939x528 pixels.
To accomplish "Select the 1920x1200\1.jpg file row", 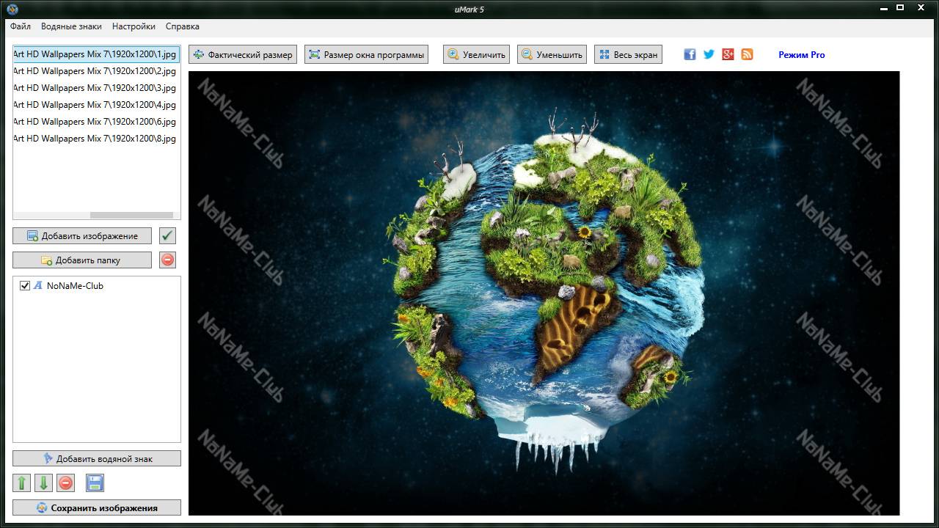I will 96,54.
